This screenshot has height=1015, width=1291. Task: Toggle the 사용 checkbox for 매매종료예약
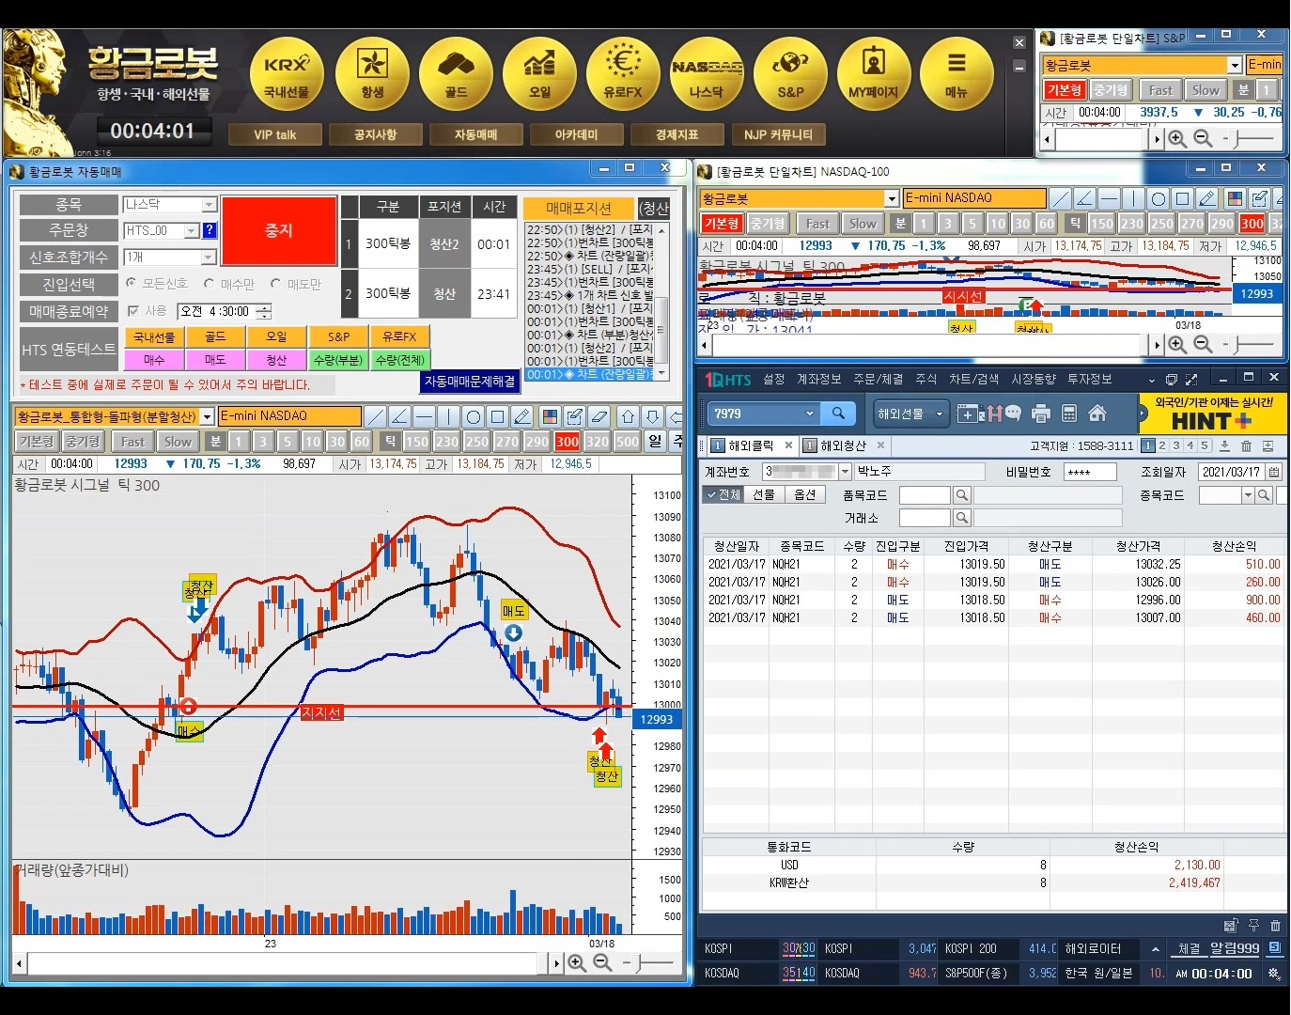132,311
